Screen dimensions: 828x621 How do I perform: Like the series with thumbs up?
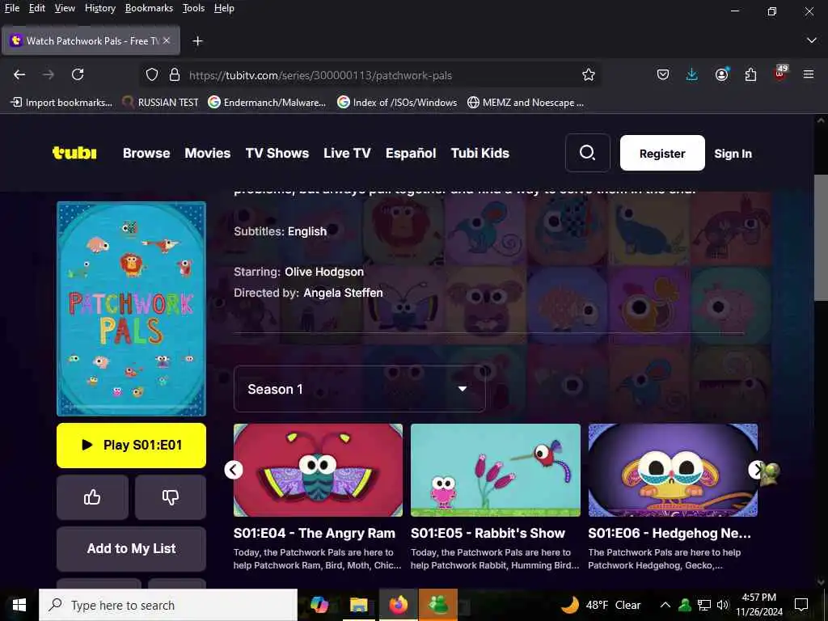tap(92, 497)
